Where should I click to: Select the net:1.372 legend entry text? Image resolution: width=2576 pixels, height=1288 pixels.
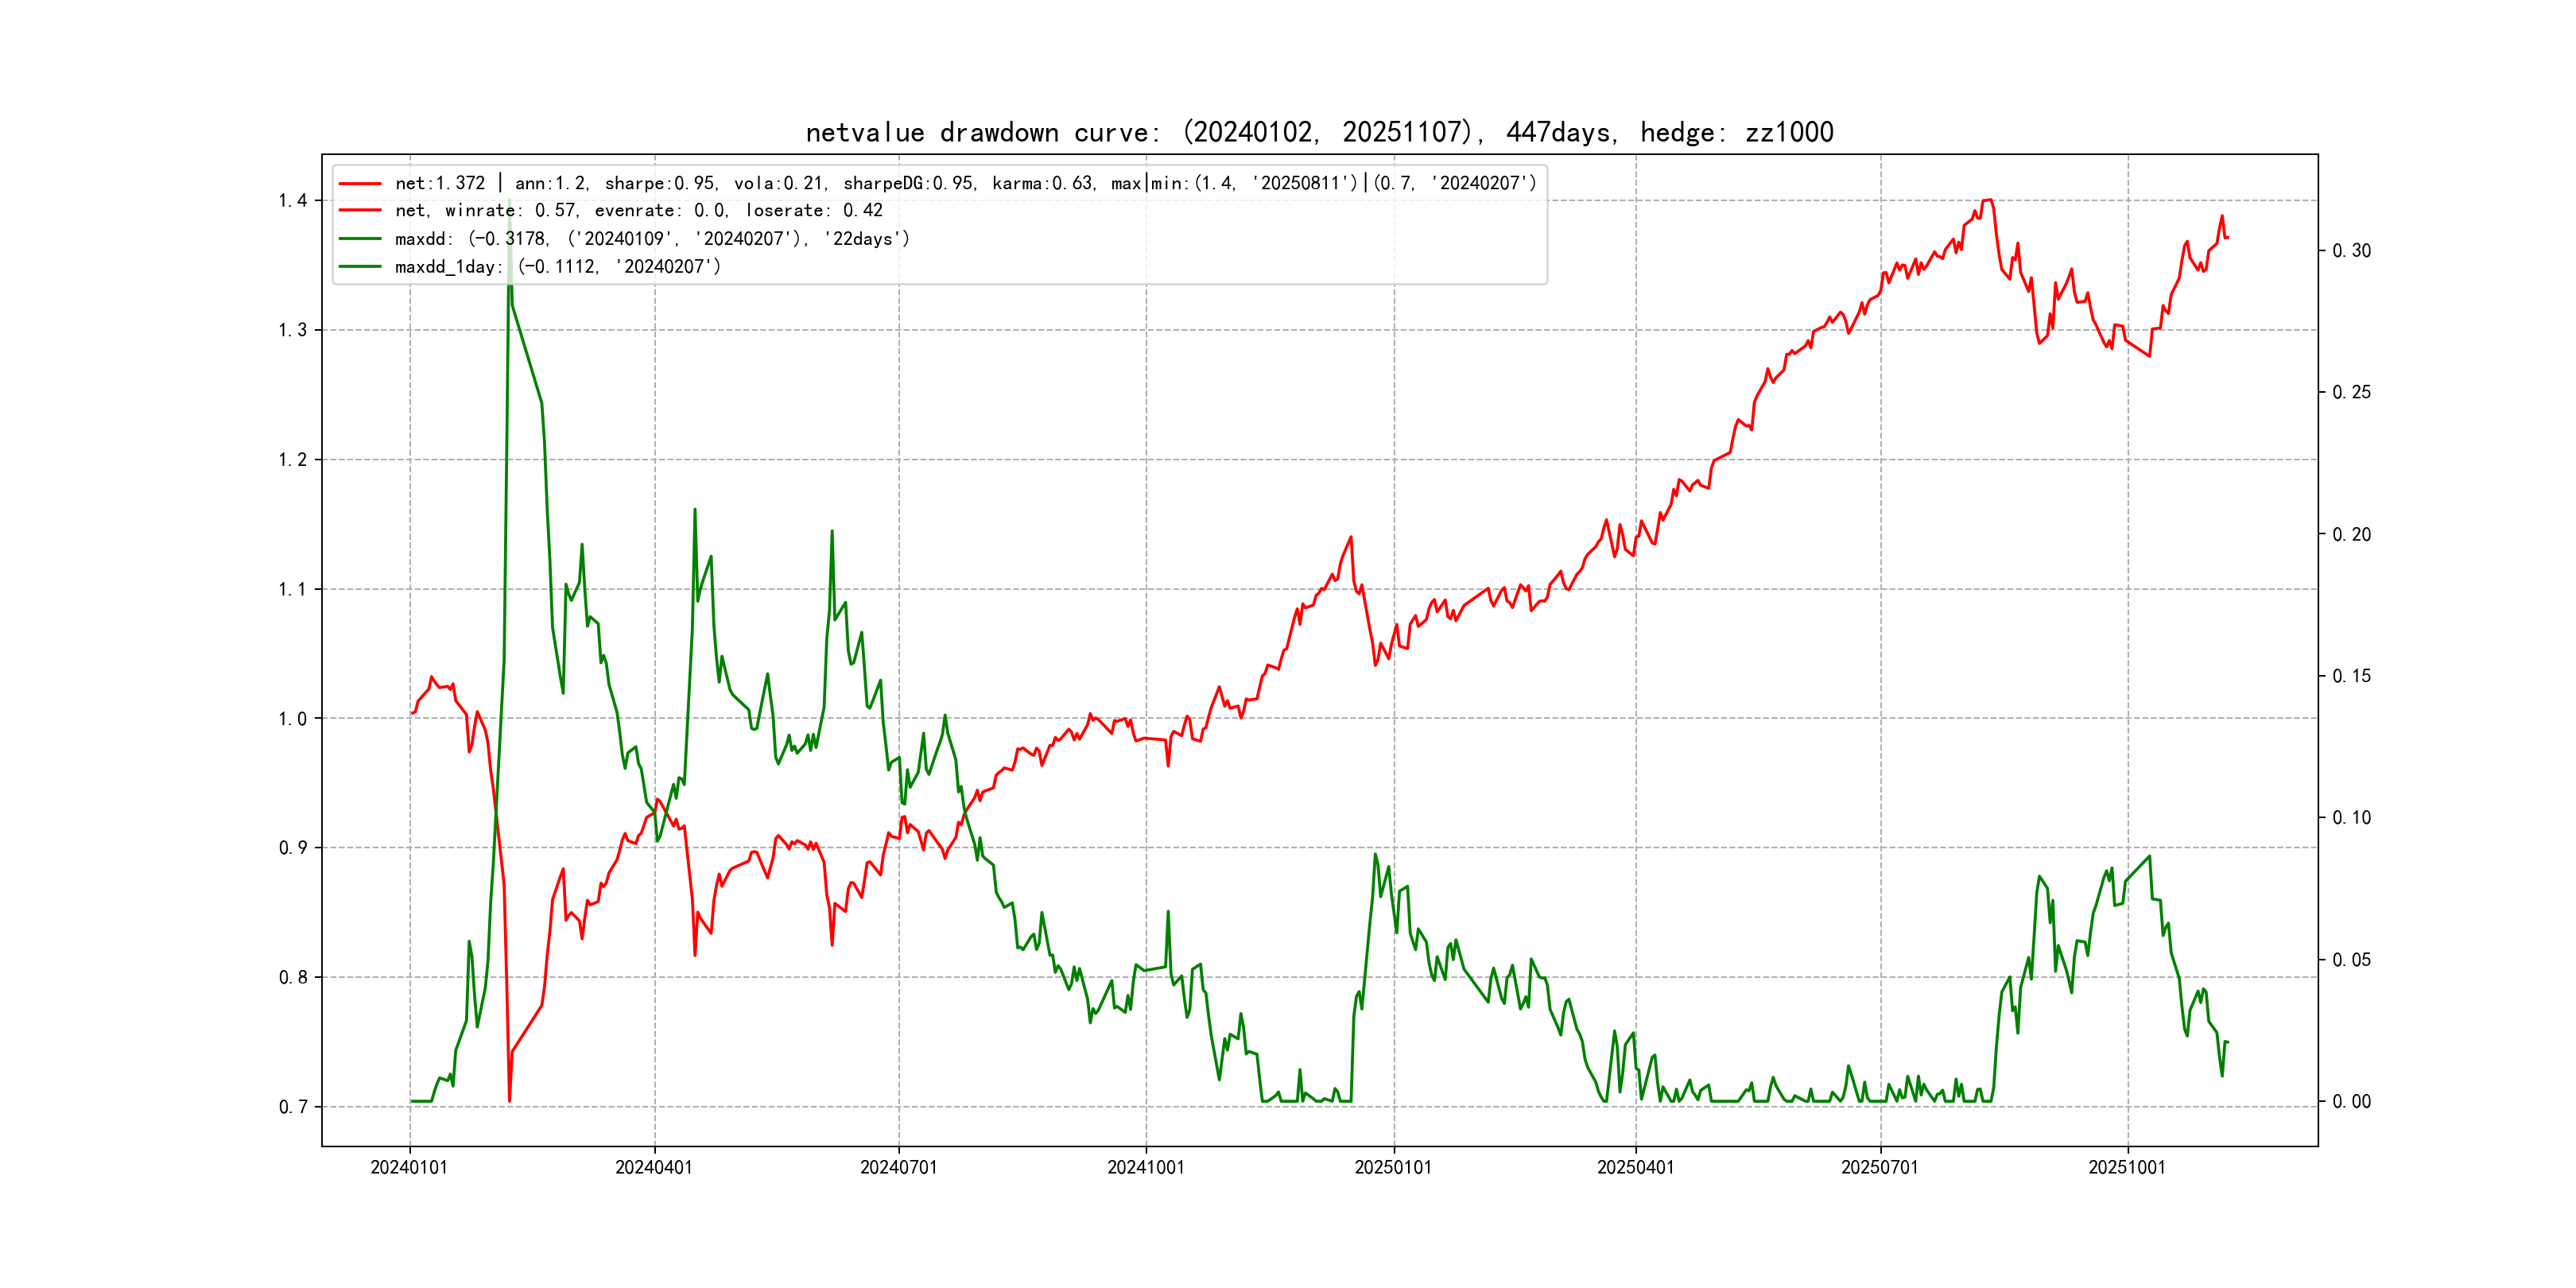click(965, 183)
